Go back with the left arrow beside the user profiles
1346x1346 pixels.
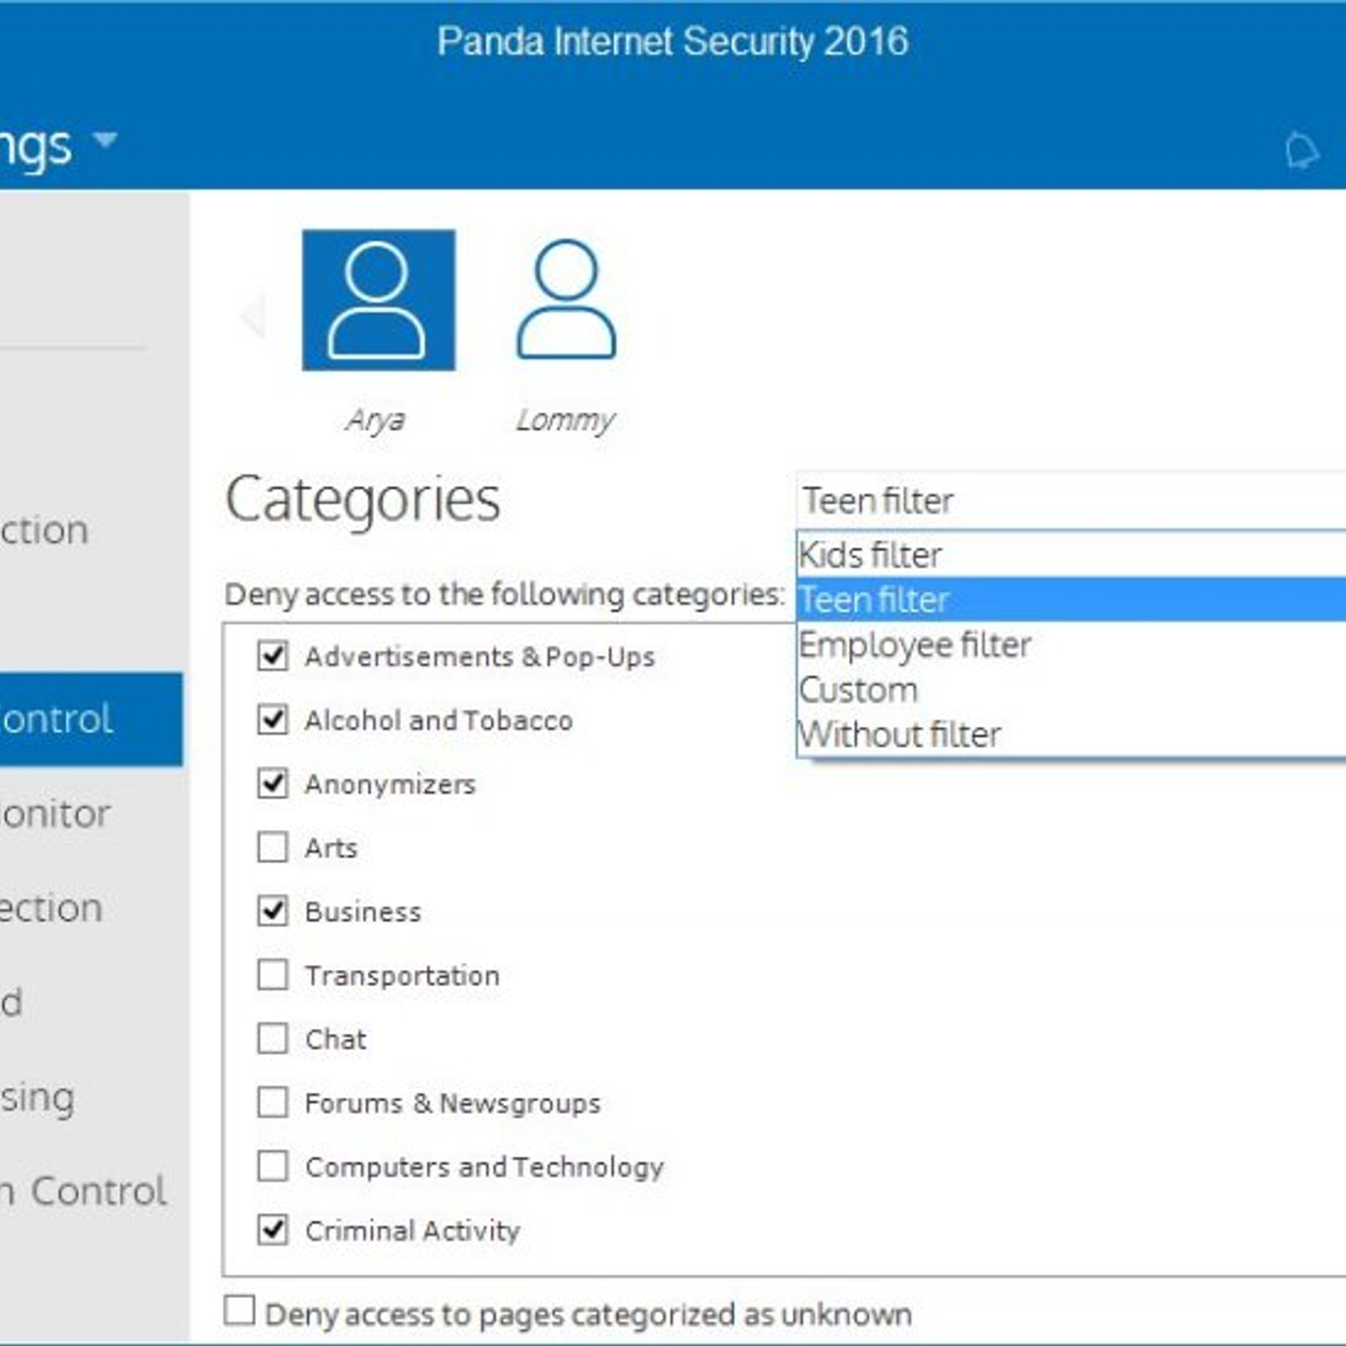click(252, 315)
